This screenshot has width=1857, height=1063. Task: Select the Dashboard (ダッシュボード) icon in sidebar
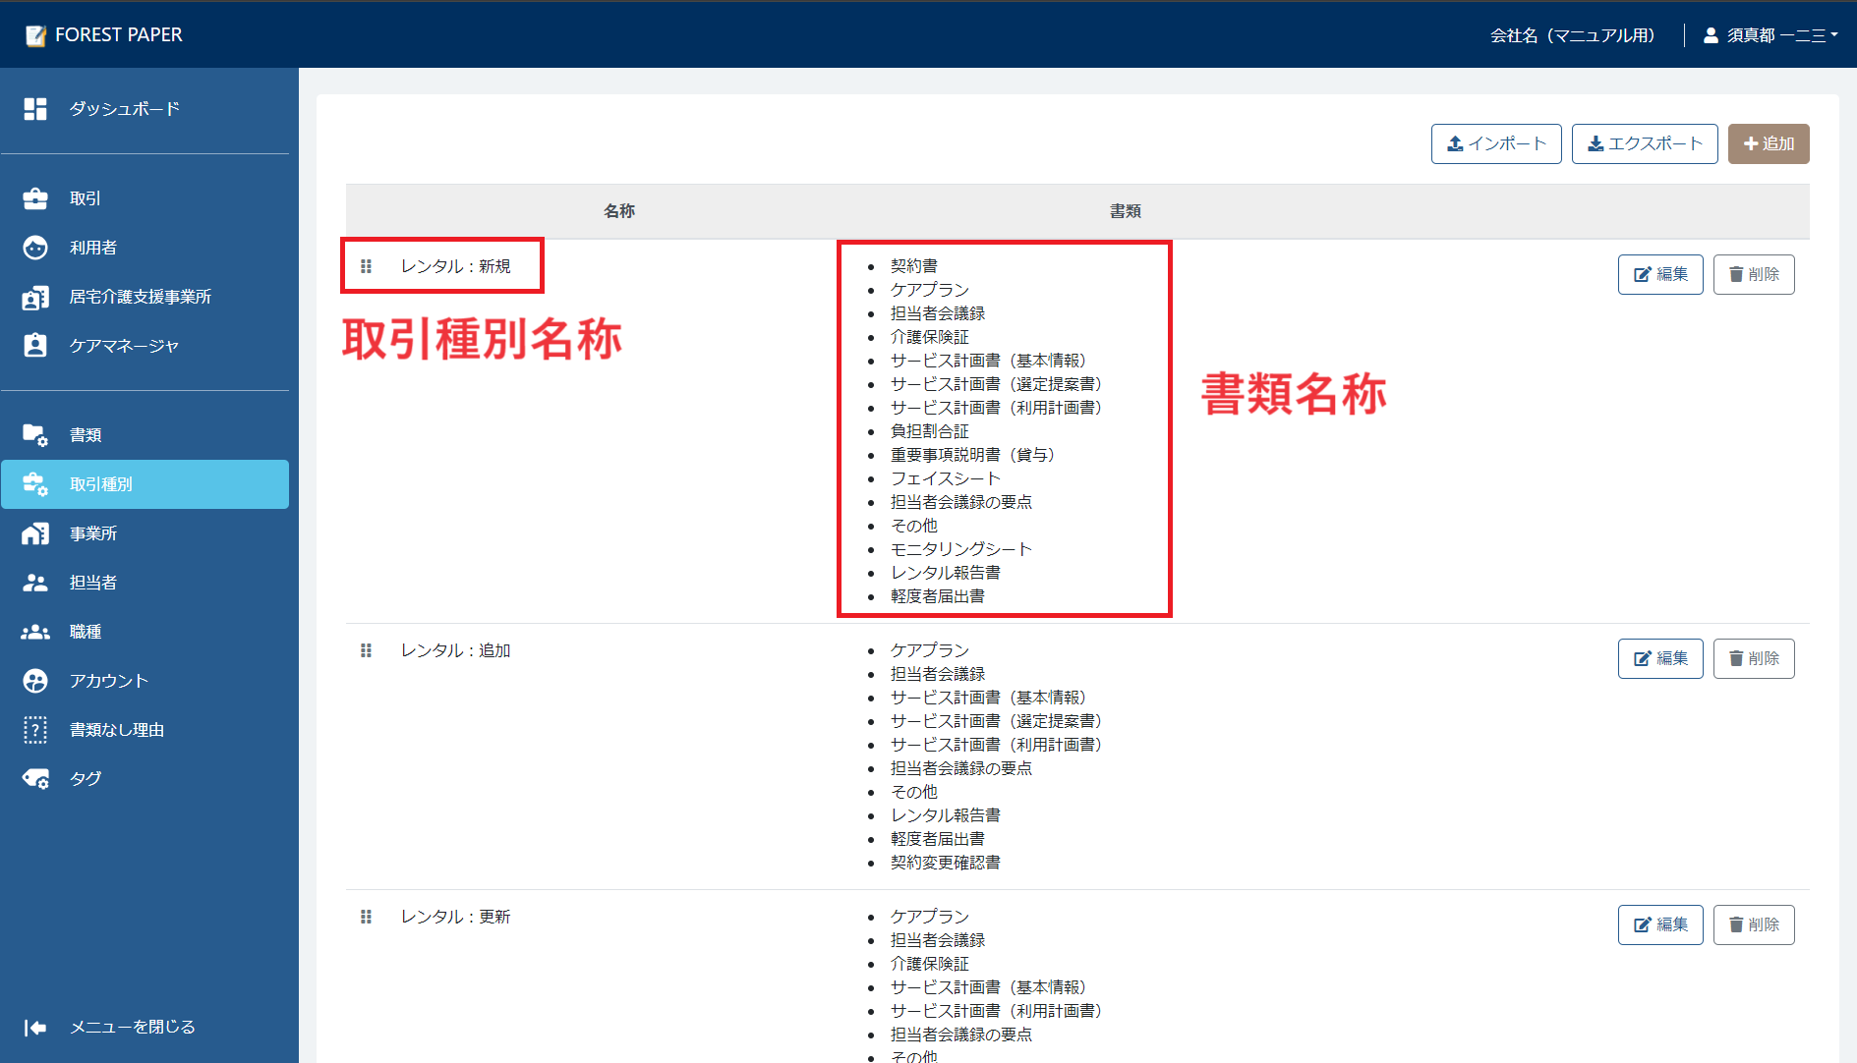tap(35, 109)
